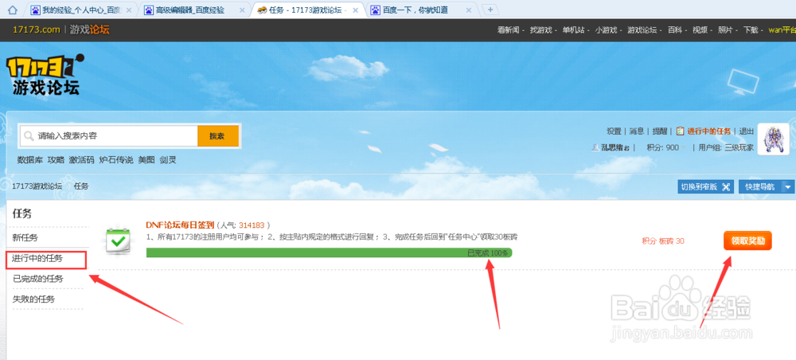Viewport: 796px width, 360px height.
Task: Open 小游戏 in top navigation
Action: coord(606,30)
